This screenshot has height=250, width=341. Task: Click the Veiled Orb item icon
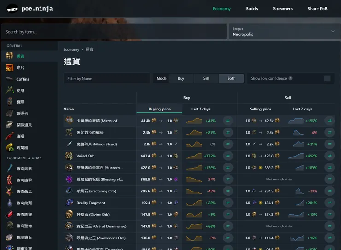click(69, 156)
